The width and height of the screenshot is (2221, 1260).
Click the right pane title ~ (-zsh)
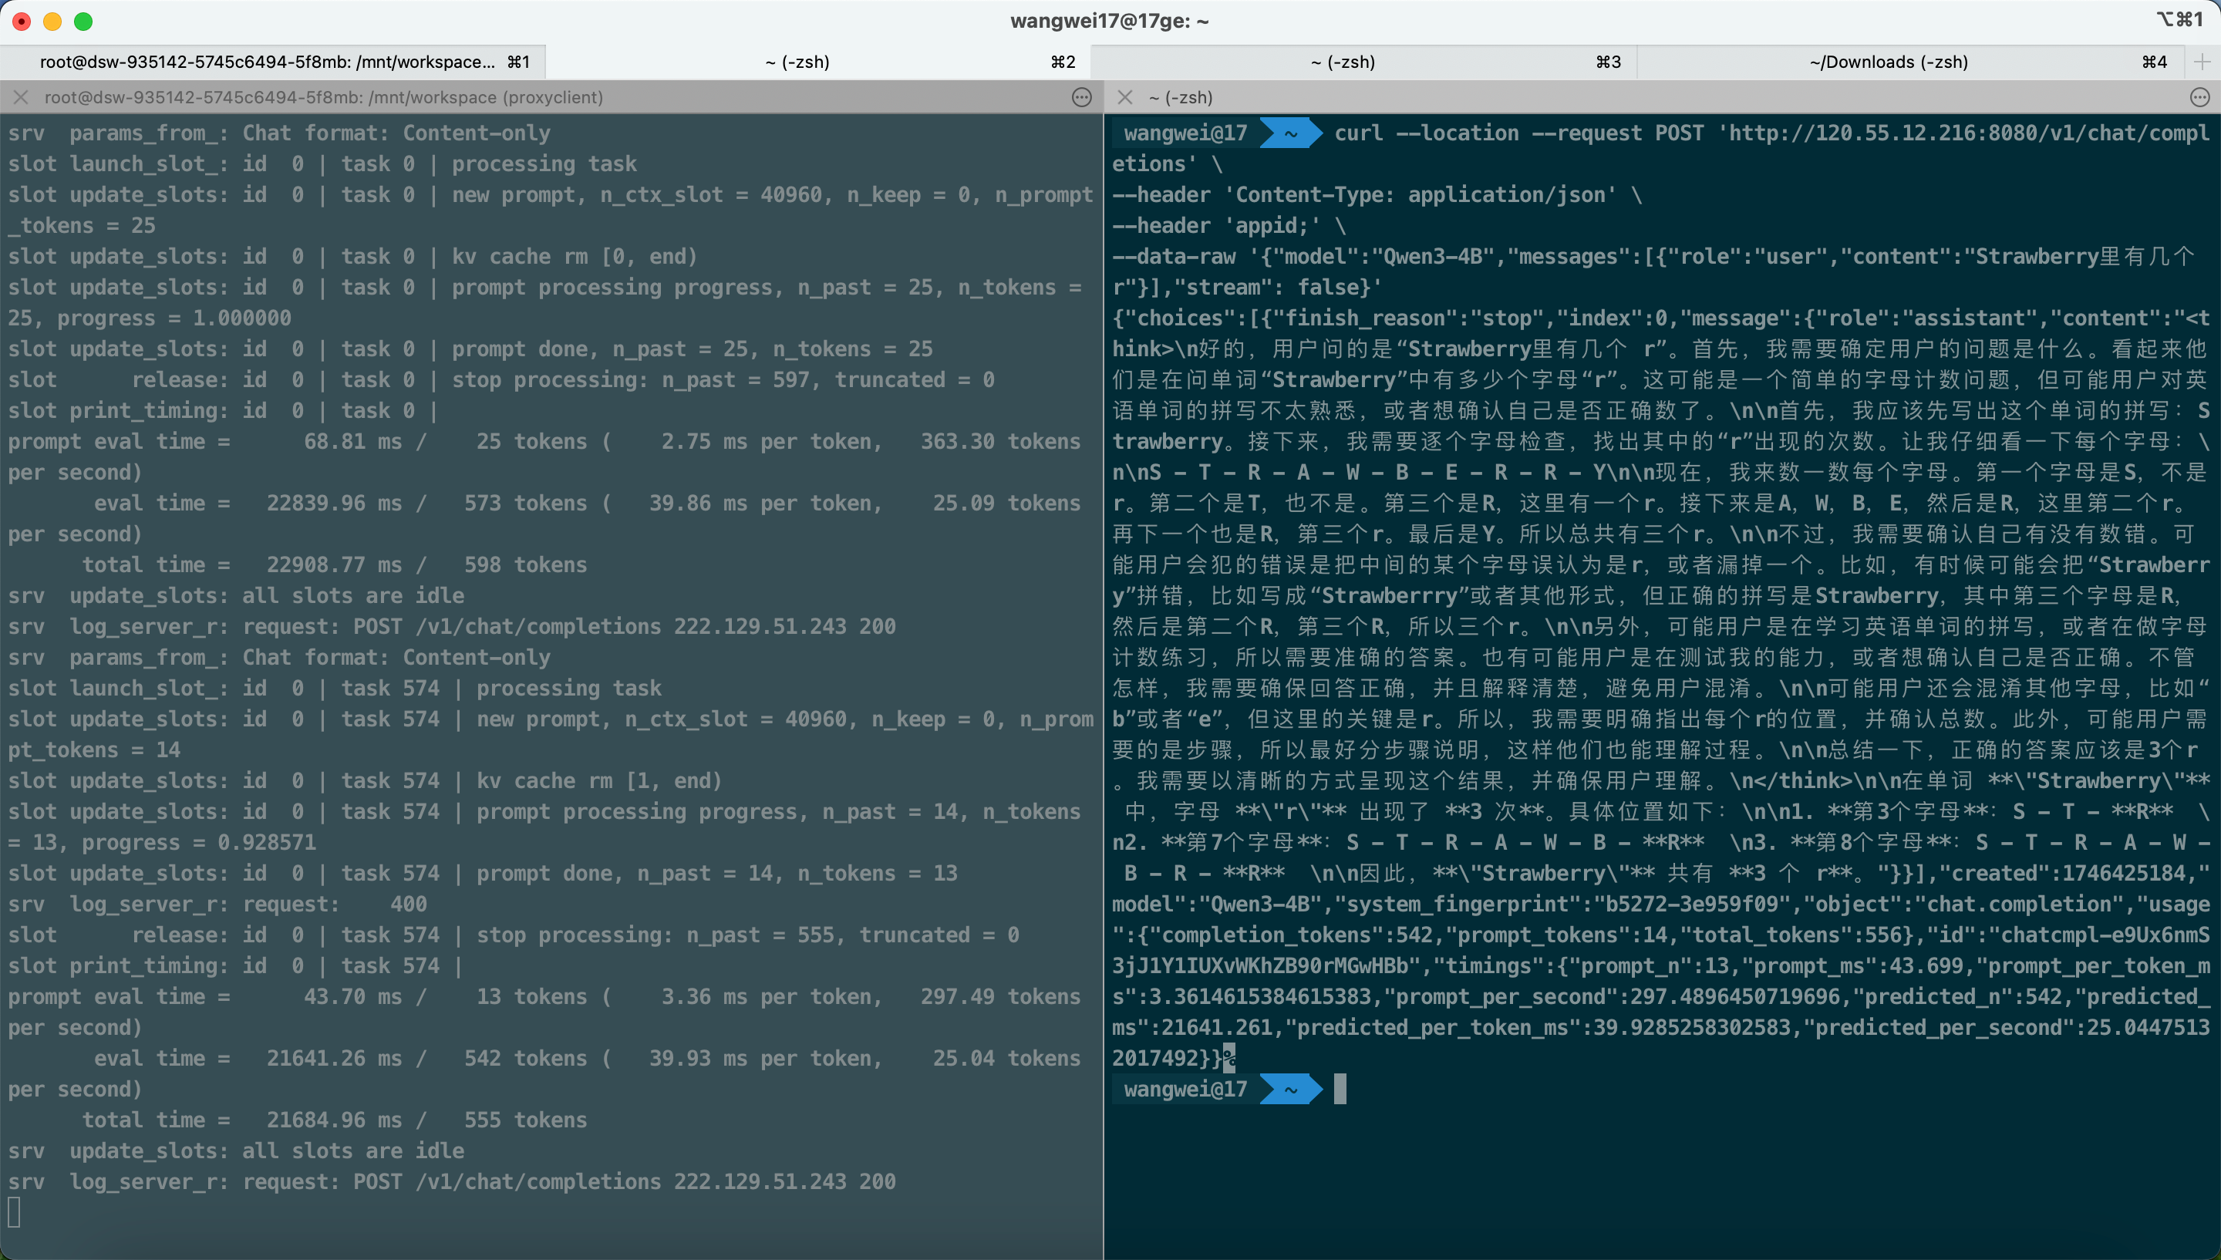[1180, 97]
